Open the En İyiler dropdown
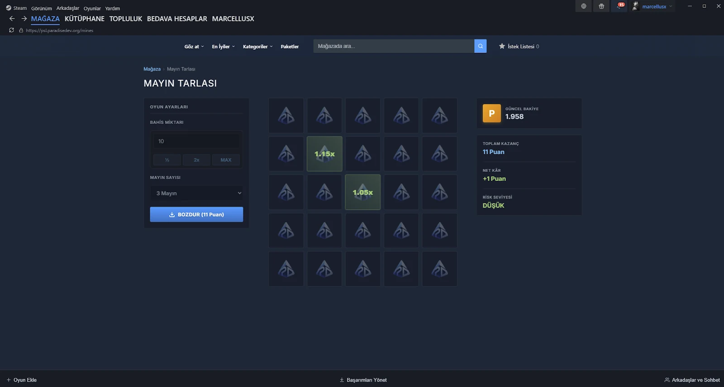Image resolution: width=724 pixels, height=387 pixels. pyautogui.click(x=224, y=47)
